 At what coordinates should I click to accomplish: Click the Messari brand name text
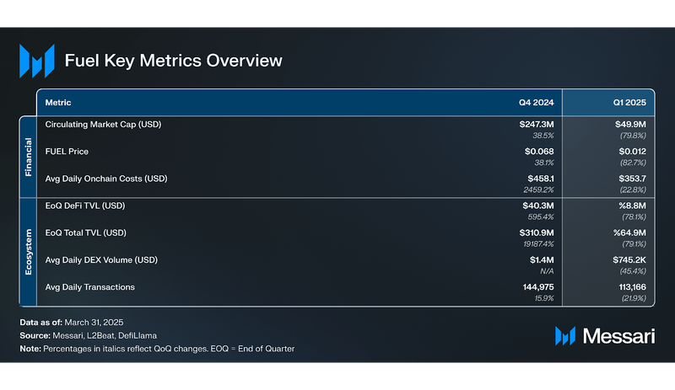[x=618, y=335]
